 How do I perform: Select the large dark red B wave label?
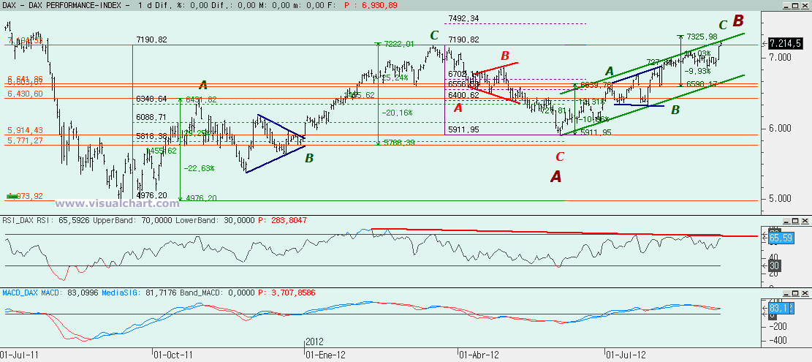(738, 20)
